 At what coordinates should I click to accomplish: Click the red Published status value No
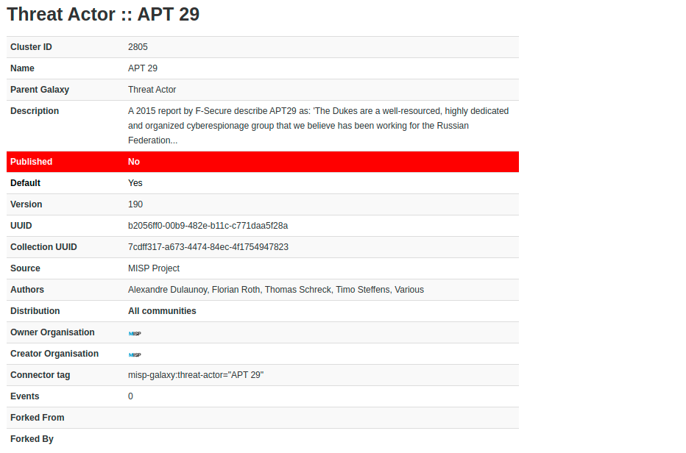coord(134,162)
